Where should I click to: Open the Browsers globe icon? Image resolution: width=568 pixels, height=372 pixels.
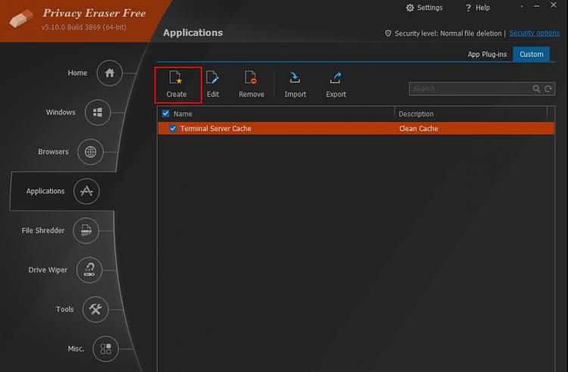coord(91,152)
